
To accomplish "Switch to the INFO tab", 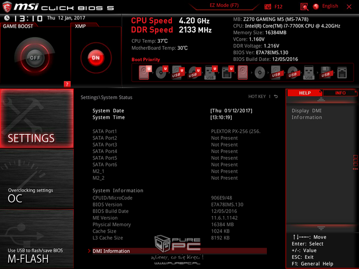I will (x=340, y=93).
